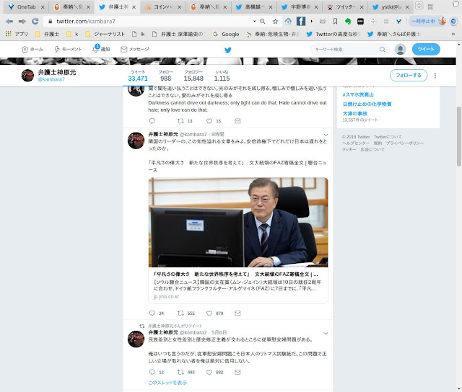
Task: Switch to the ystk@ browser tab
Action: pos(391,7)
